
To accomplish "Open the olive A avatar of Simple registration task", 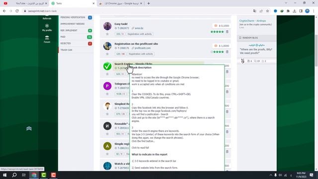I will click(x=107, y=146).
